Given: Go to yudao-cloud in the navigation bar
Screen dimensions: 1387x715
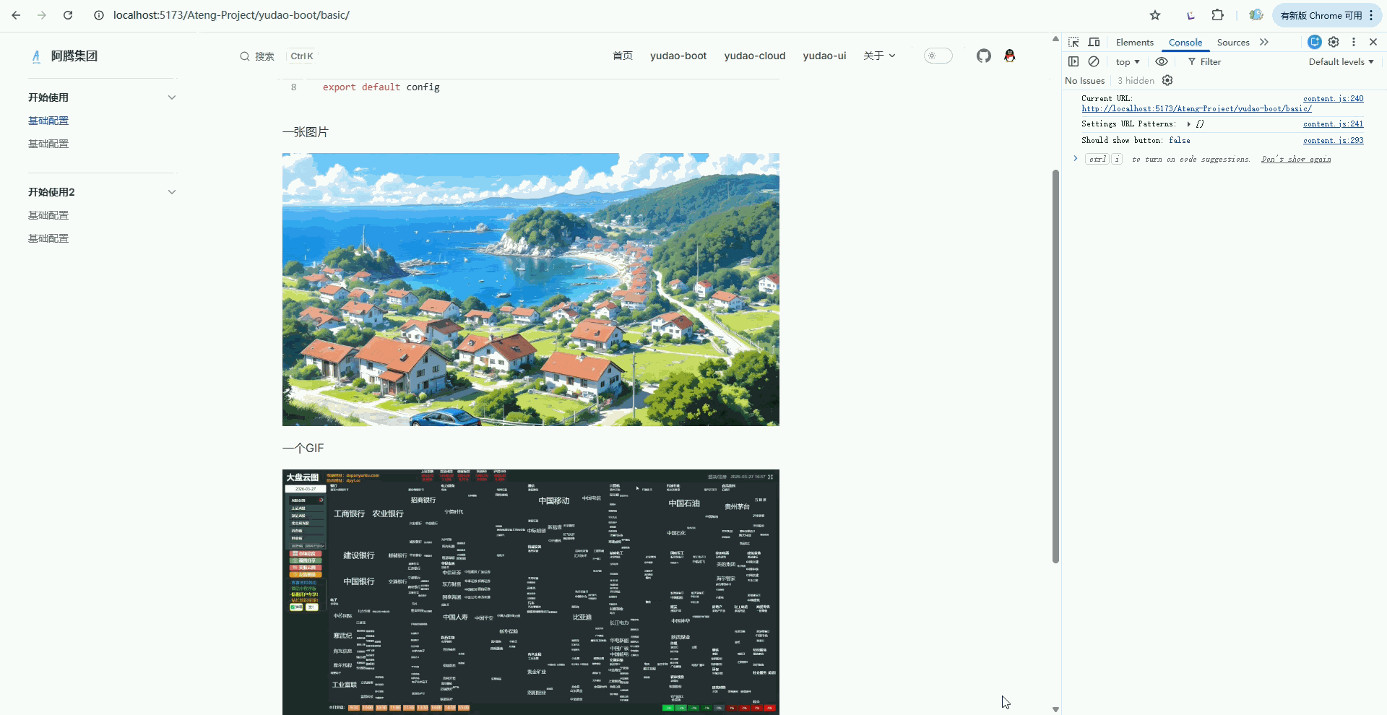Looking at the screenshot, I should [x=754, y=56].
